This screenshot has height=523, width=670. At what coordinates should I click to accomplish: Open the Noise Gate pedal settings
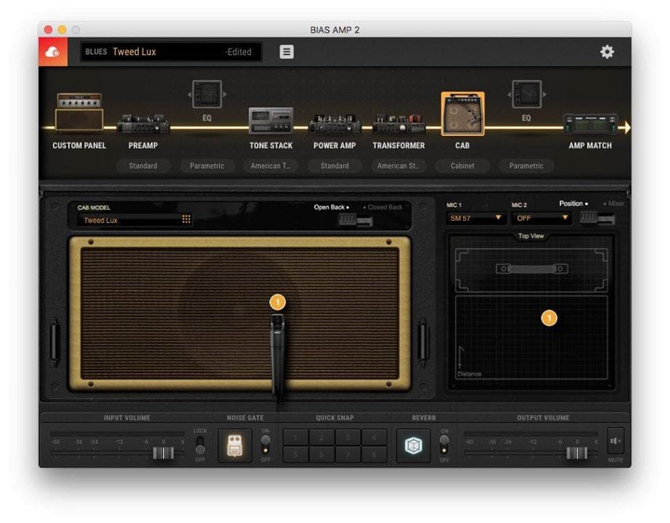click(234, 445)
